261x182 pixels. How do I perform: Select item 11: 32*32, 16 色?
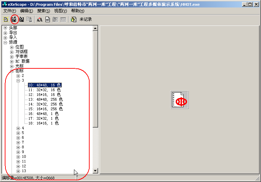pyautogui.click(x=44, y=90)
